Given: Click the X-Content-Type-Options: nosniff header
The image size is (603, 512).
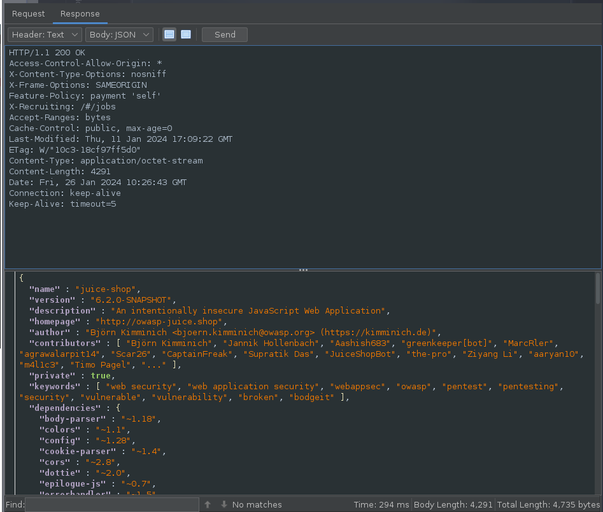Looking at the screenshot, I should [x=88, y=74].
